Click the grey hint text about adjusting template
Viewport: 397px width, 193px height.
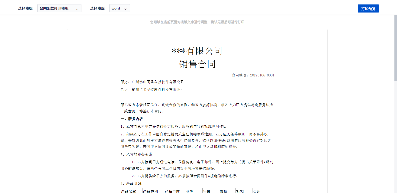pos(197,22)
